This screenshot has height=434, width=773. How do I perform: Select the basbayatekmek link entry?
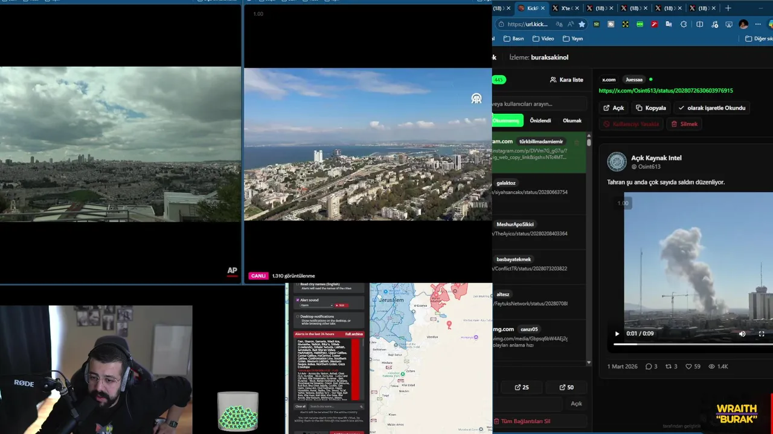tap(538, 266)
